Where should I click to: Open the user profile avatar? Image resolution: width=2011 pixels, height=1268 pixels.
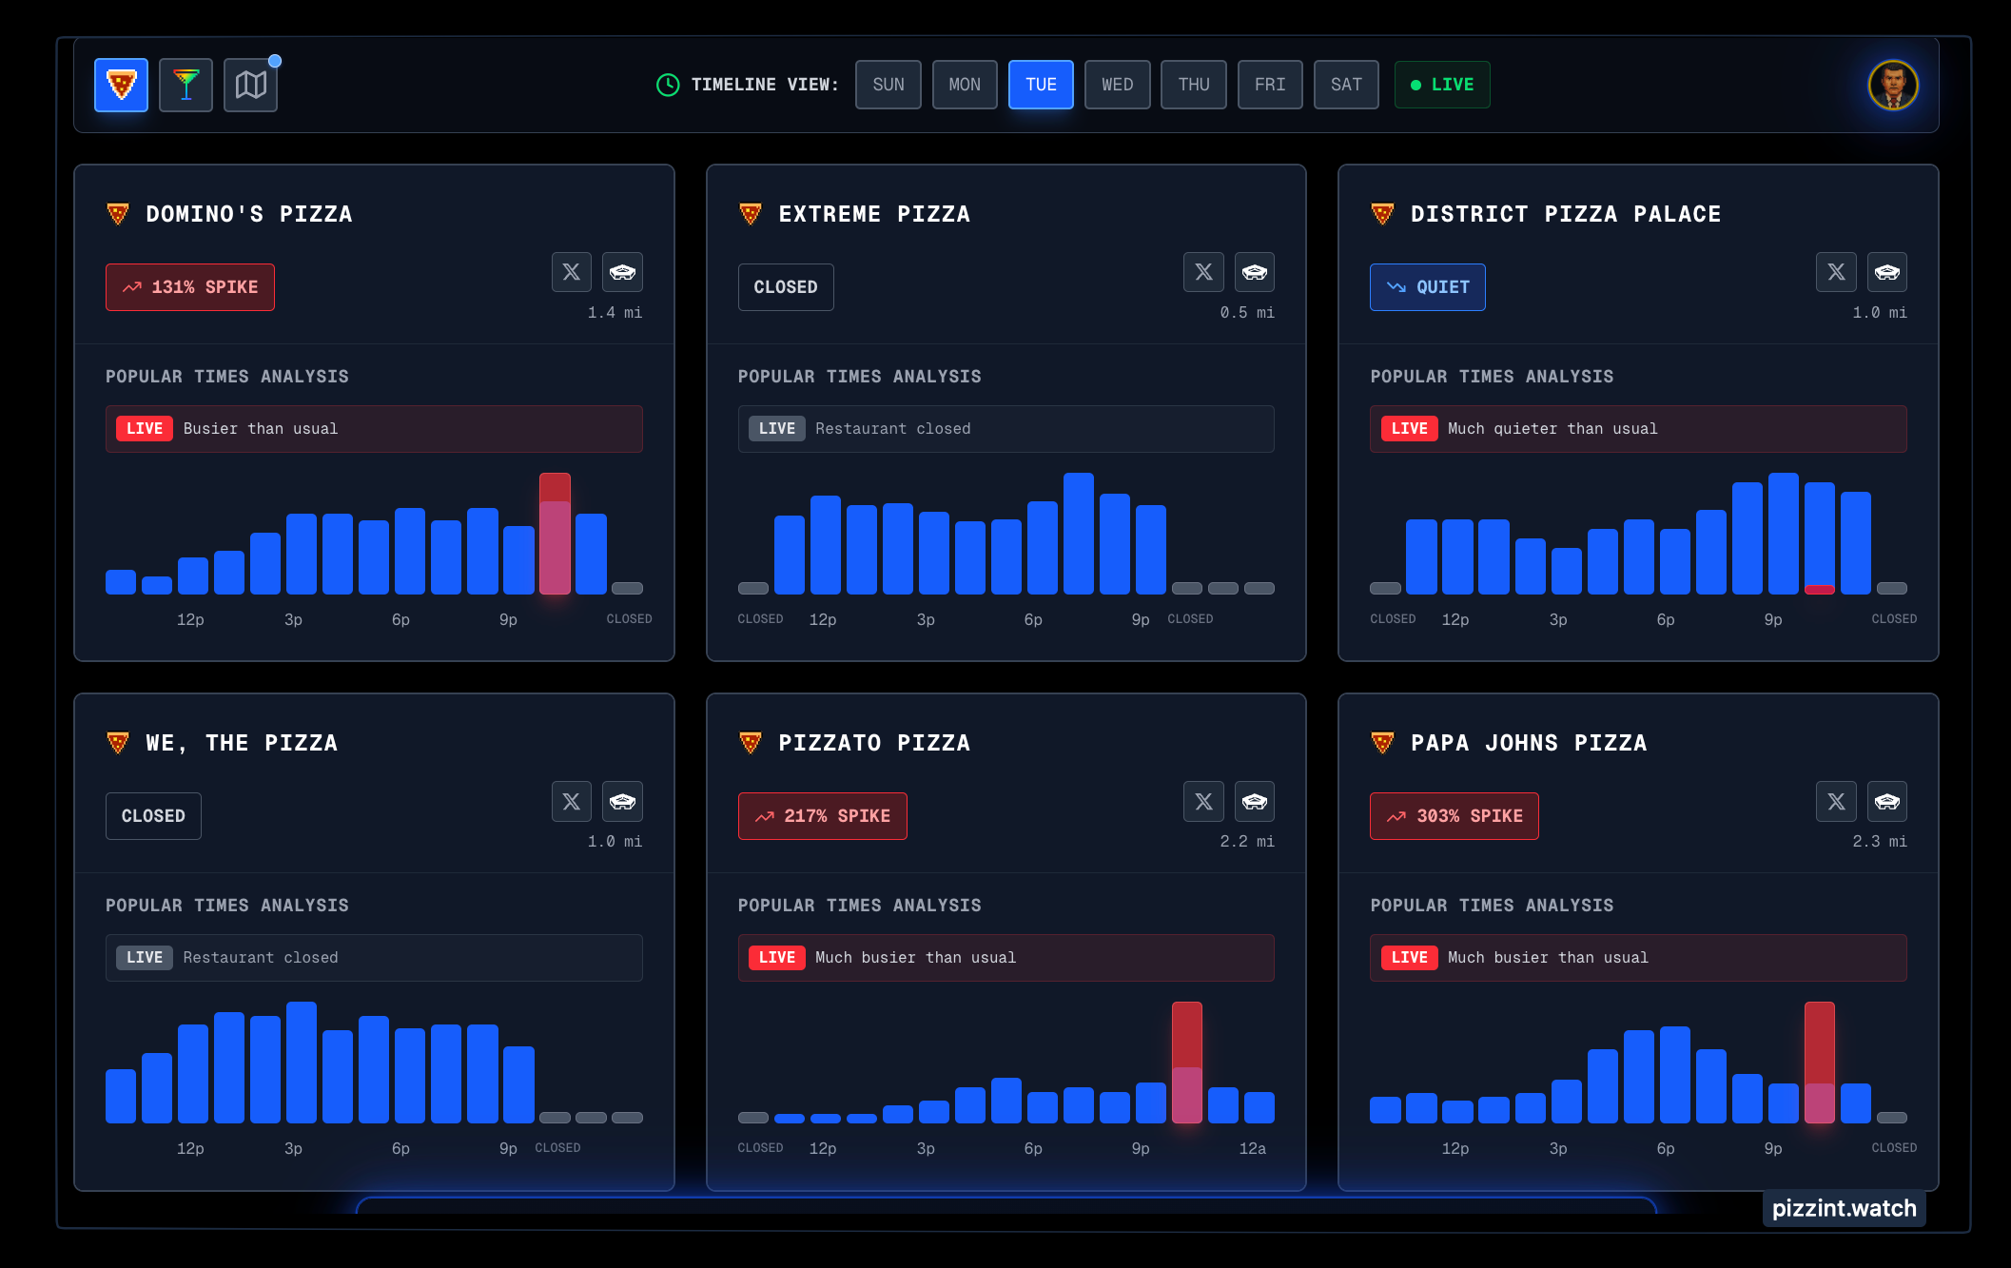tap(1892, 86)
